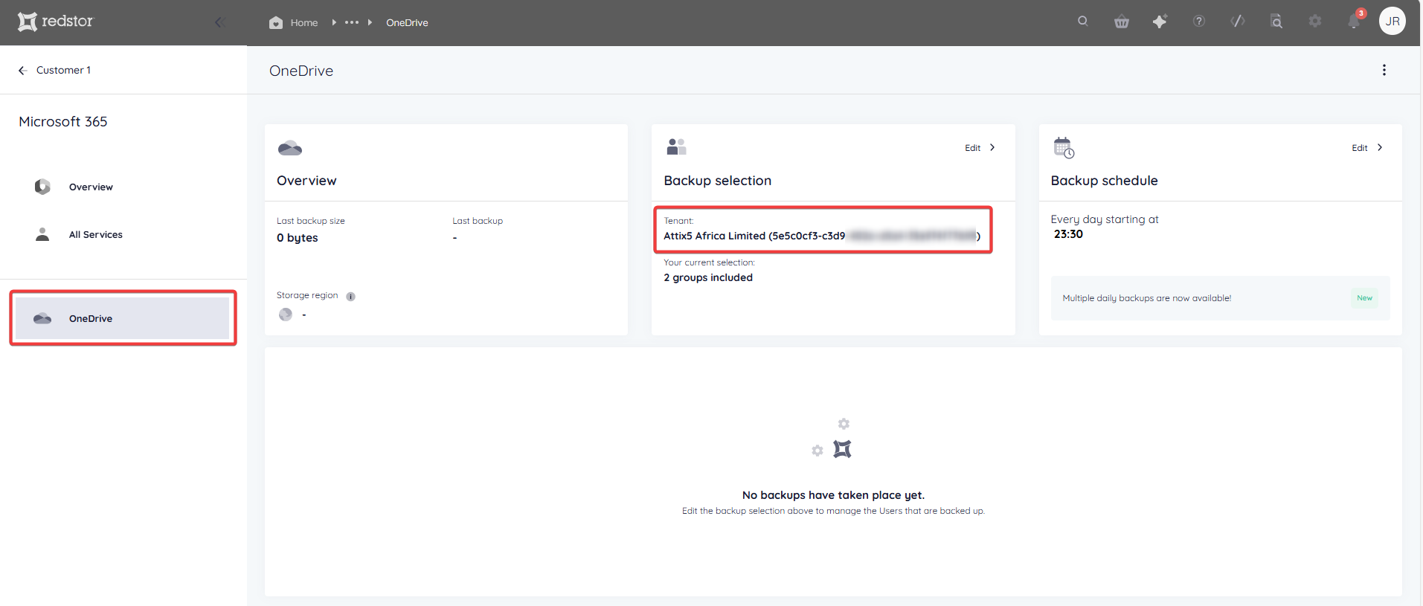1423x606 pixels.
Task: Click the 23:30 schedule time
Action: coord(1068,234)
